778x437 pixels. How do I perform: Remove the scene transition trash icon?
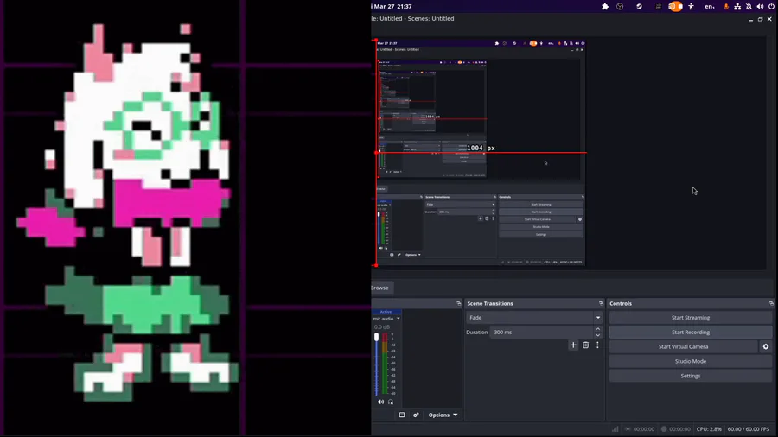[585, 345]
